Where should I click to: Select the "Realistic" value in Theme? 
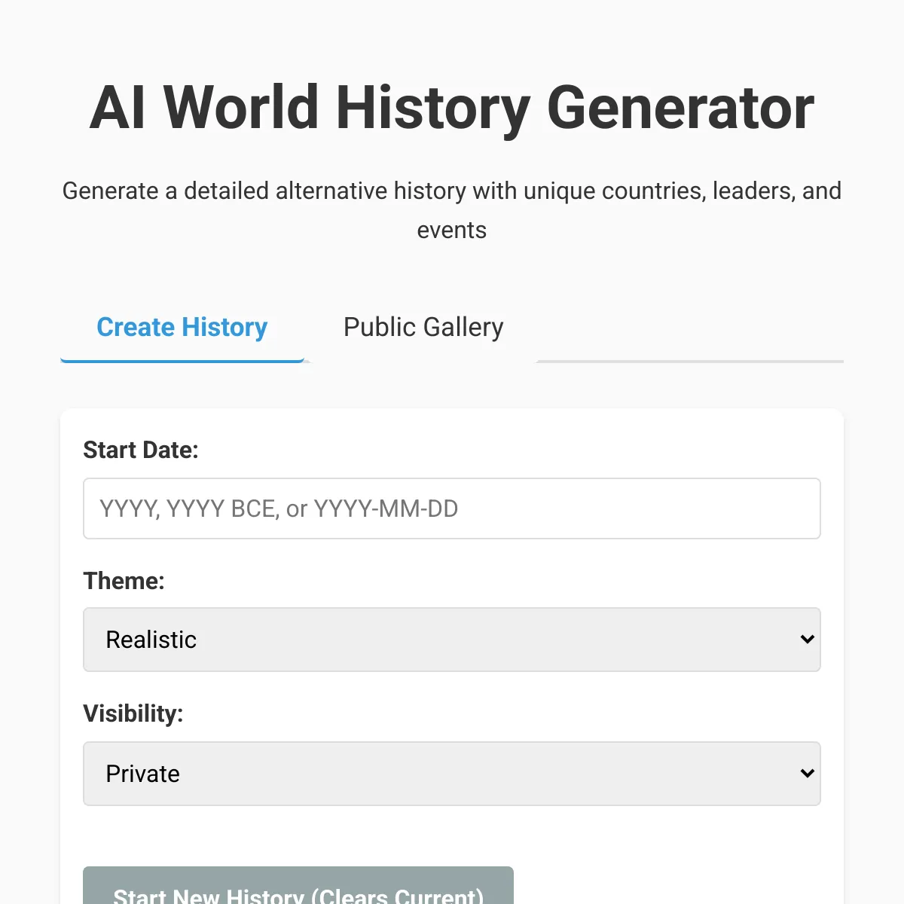click(151, 640)
